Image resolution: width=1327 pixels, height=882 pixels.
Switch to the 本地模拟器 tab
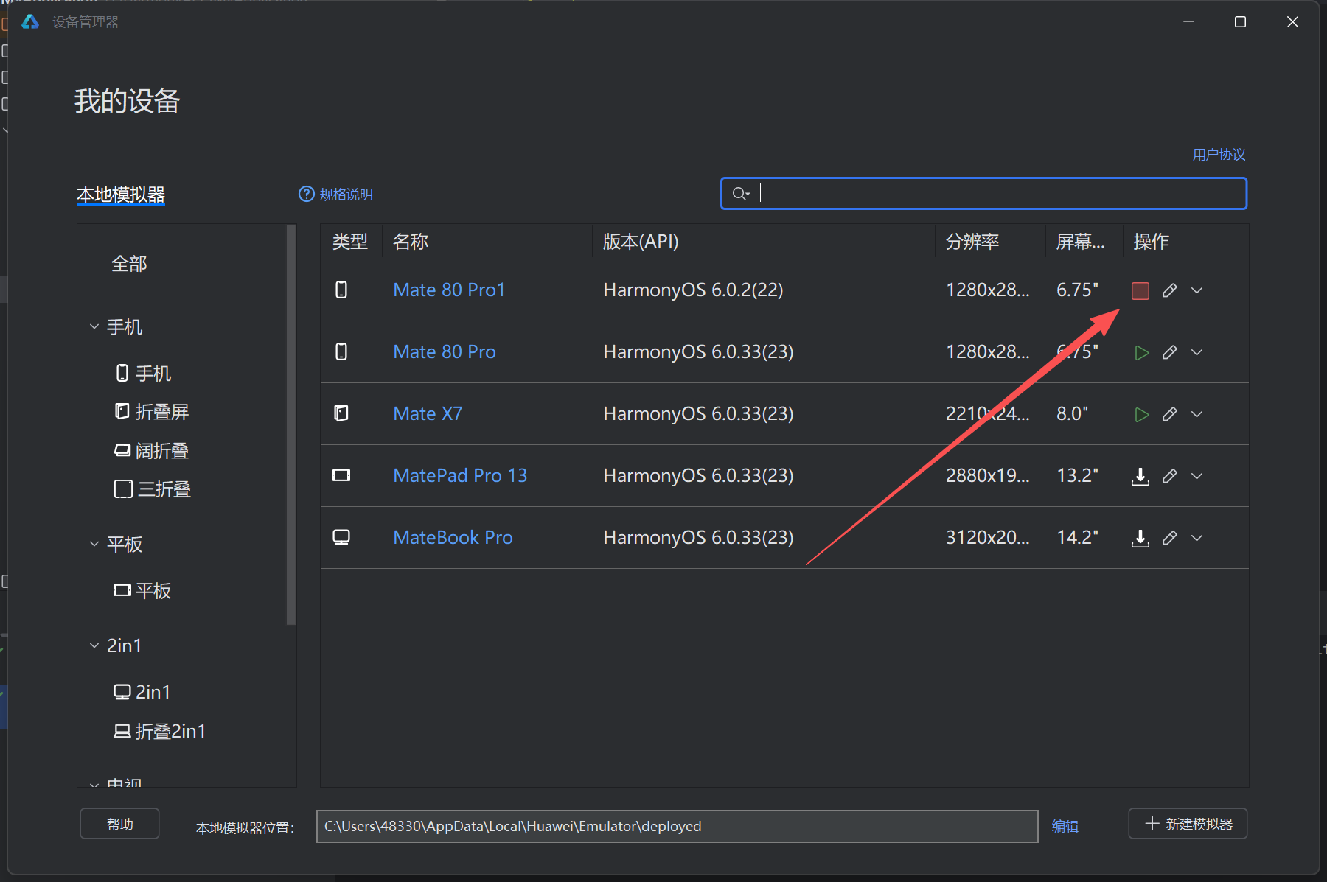[121, 195]
